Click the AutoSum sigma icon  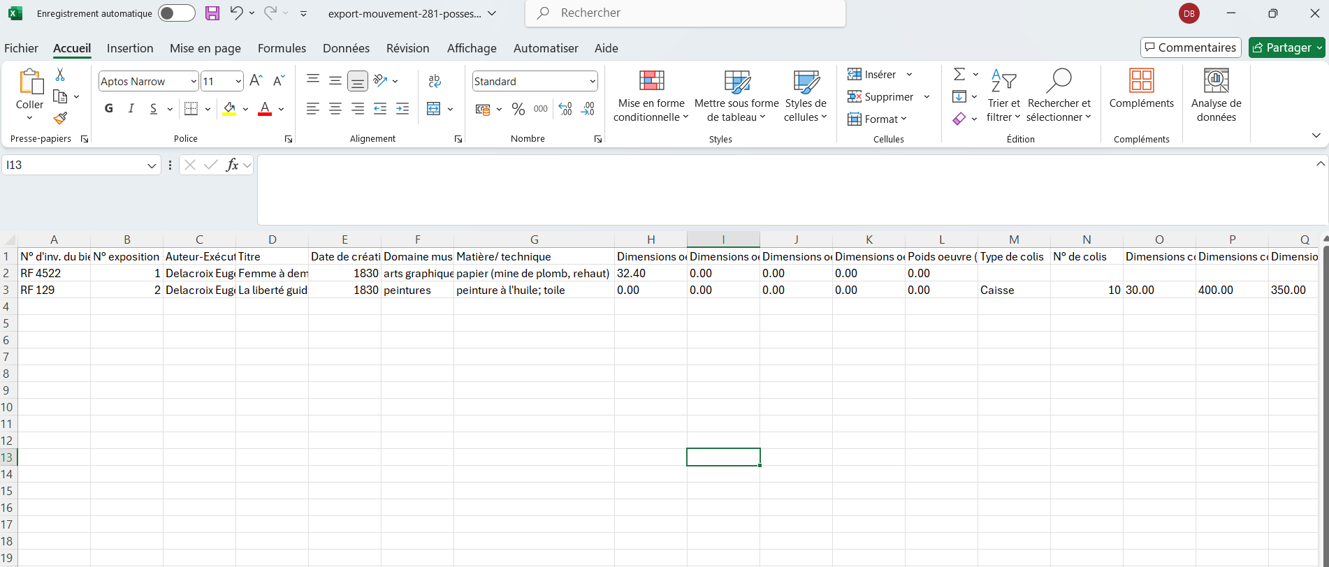tap(959, 74)
